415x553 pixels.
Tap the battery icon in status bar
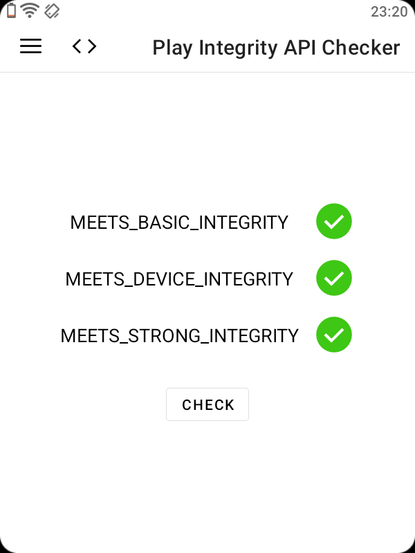(x=11, y=10)
